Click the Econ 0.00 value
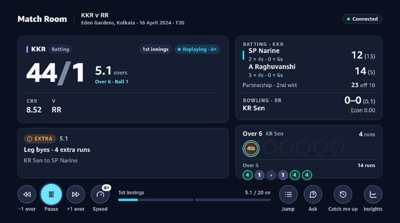 coord(363,111)
